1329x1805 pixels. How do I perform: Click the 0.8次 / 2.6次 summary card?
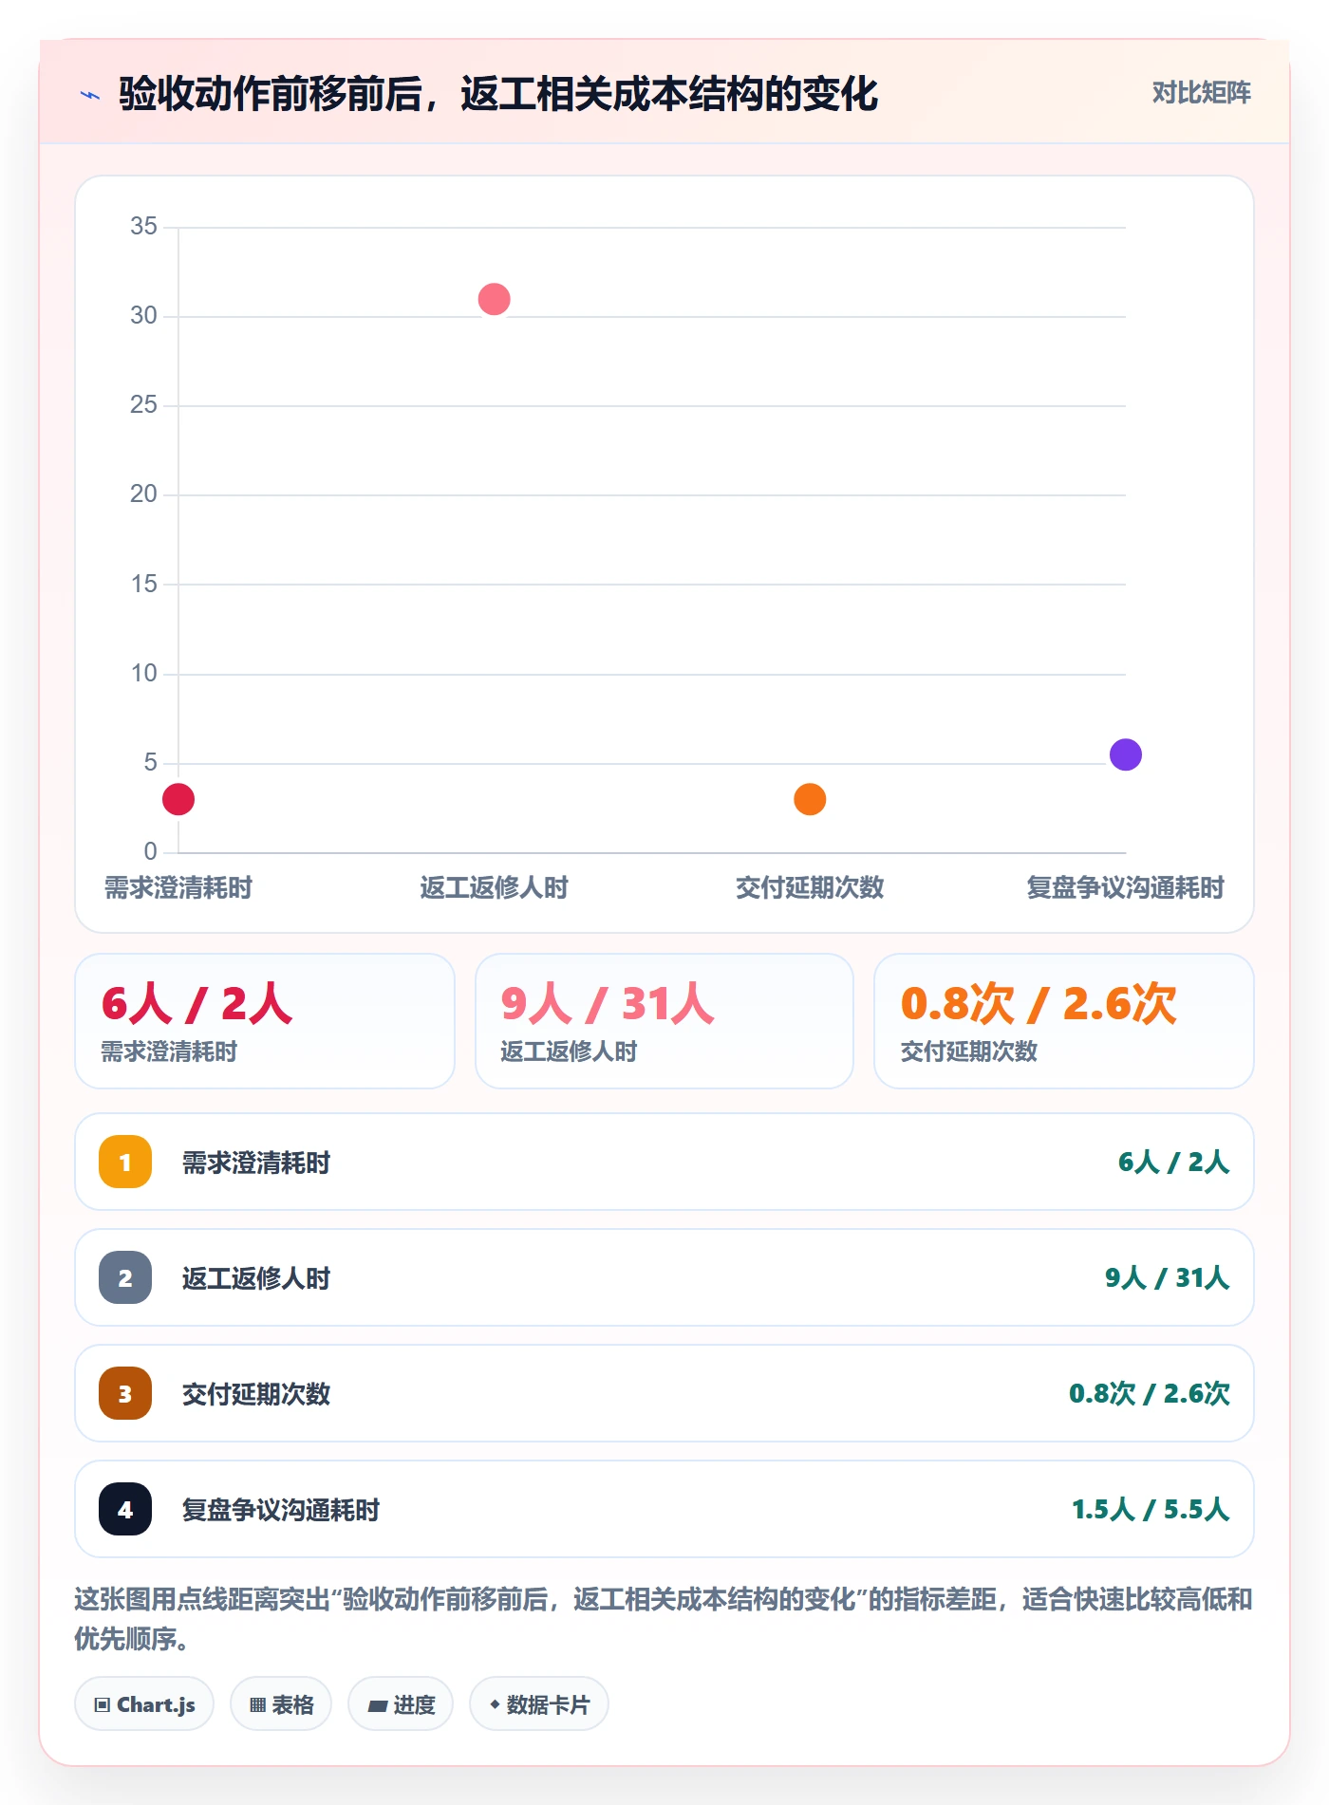tap(1063, 1021)
